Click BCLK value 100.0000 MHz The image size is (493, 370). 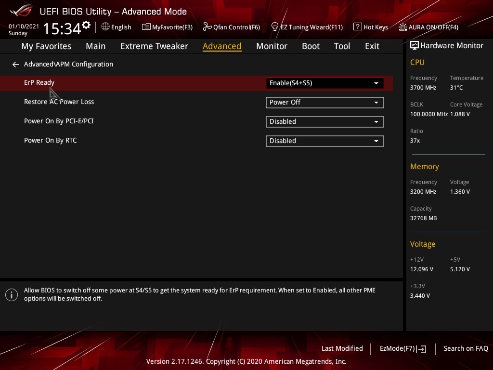point(428,114)
